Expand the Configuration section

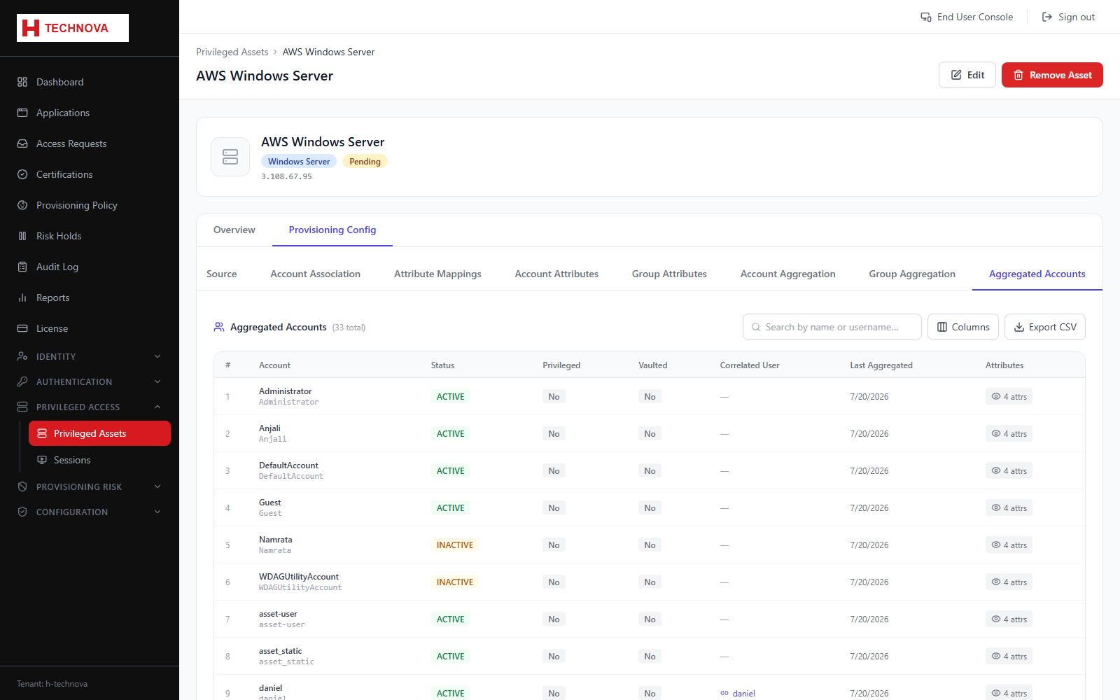(x=90, y=512)
